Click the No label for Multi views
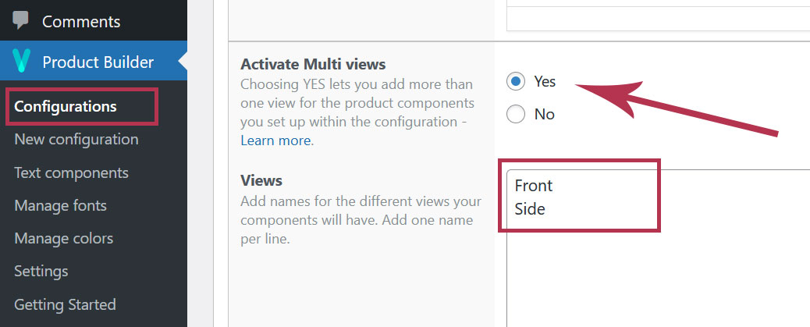810x327 pixels. [x=544, y=114]
